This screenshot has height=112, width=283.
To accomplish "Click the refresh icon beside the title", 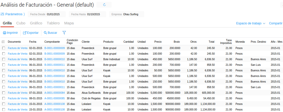I will click(104, 5).
